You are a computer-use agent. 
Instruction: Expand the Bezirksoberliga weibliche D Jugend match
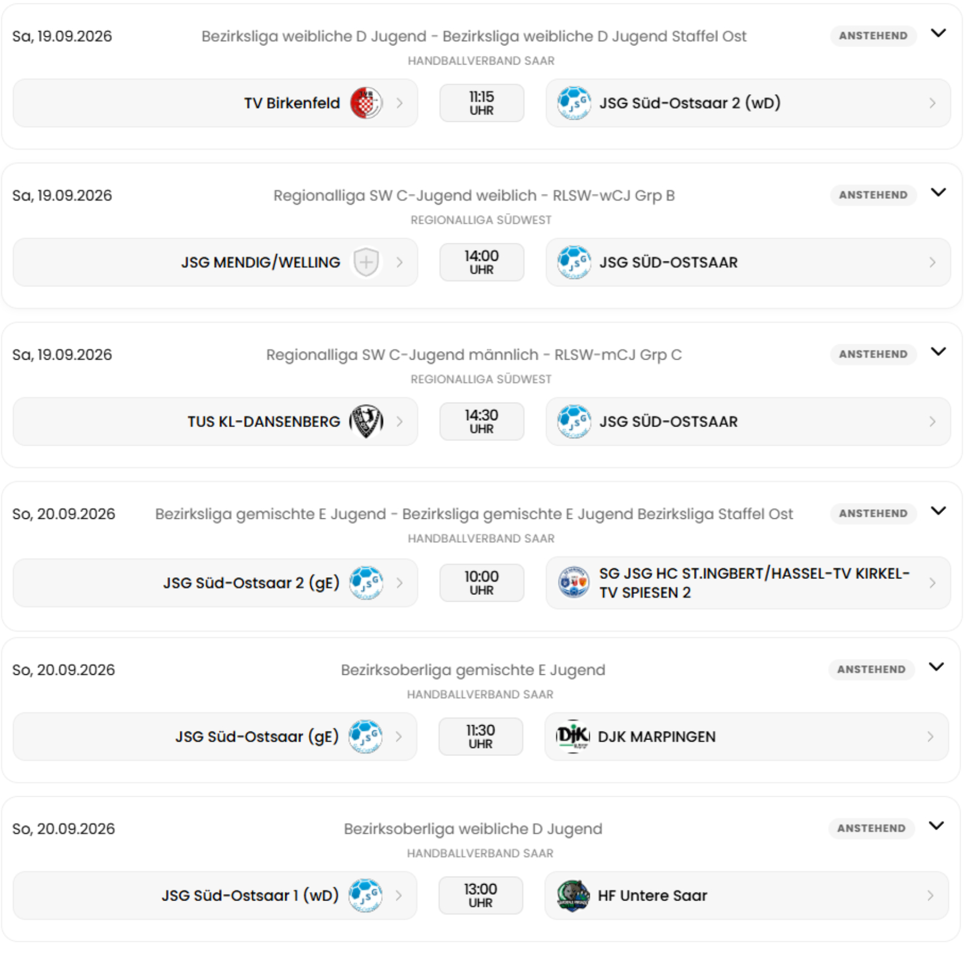(936, 826)
